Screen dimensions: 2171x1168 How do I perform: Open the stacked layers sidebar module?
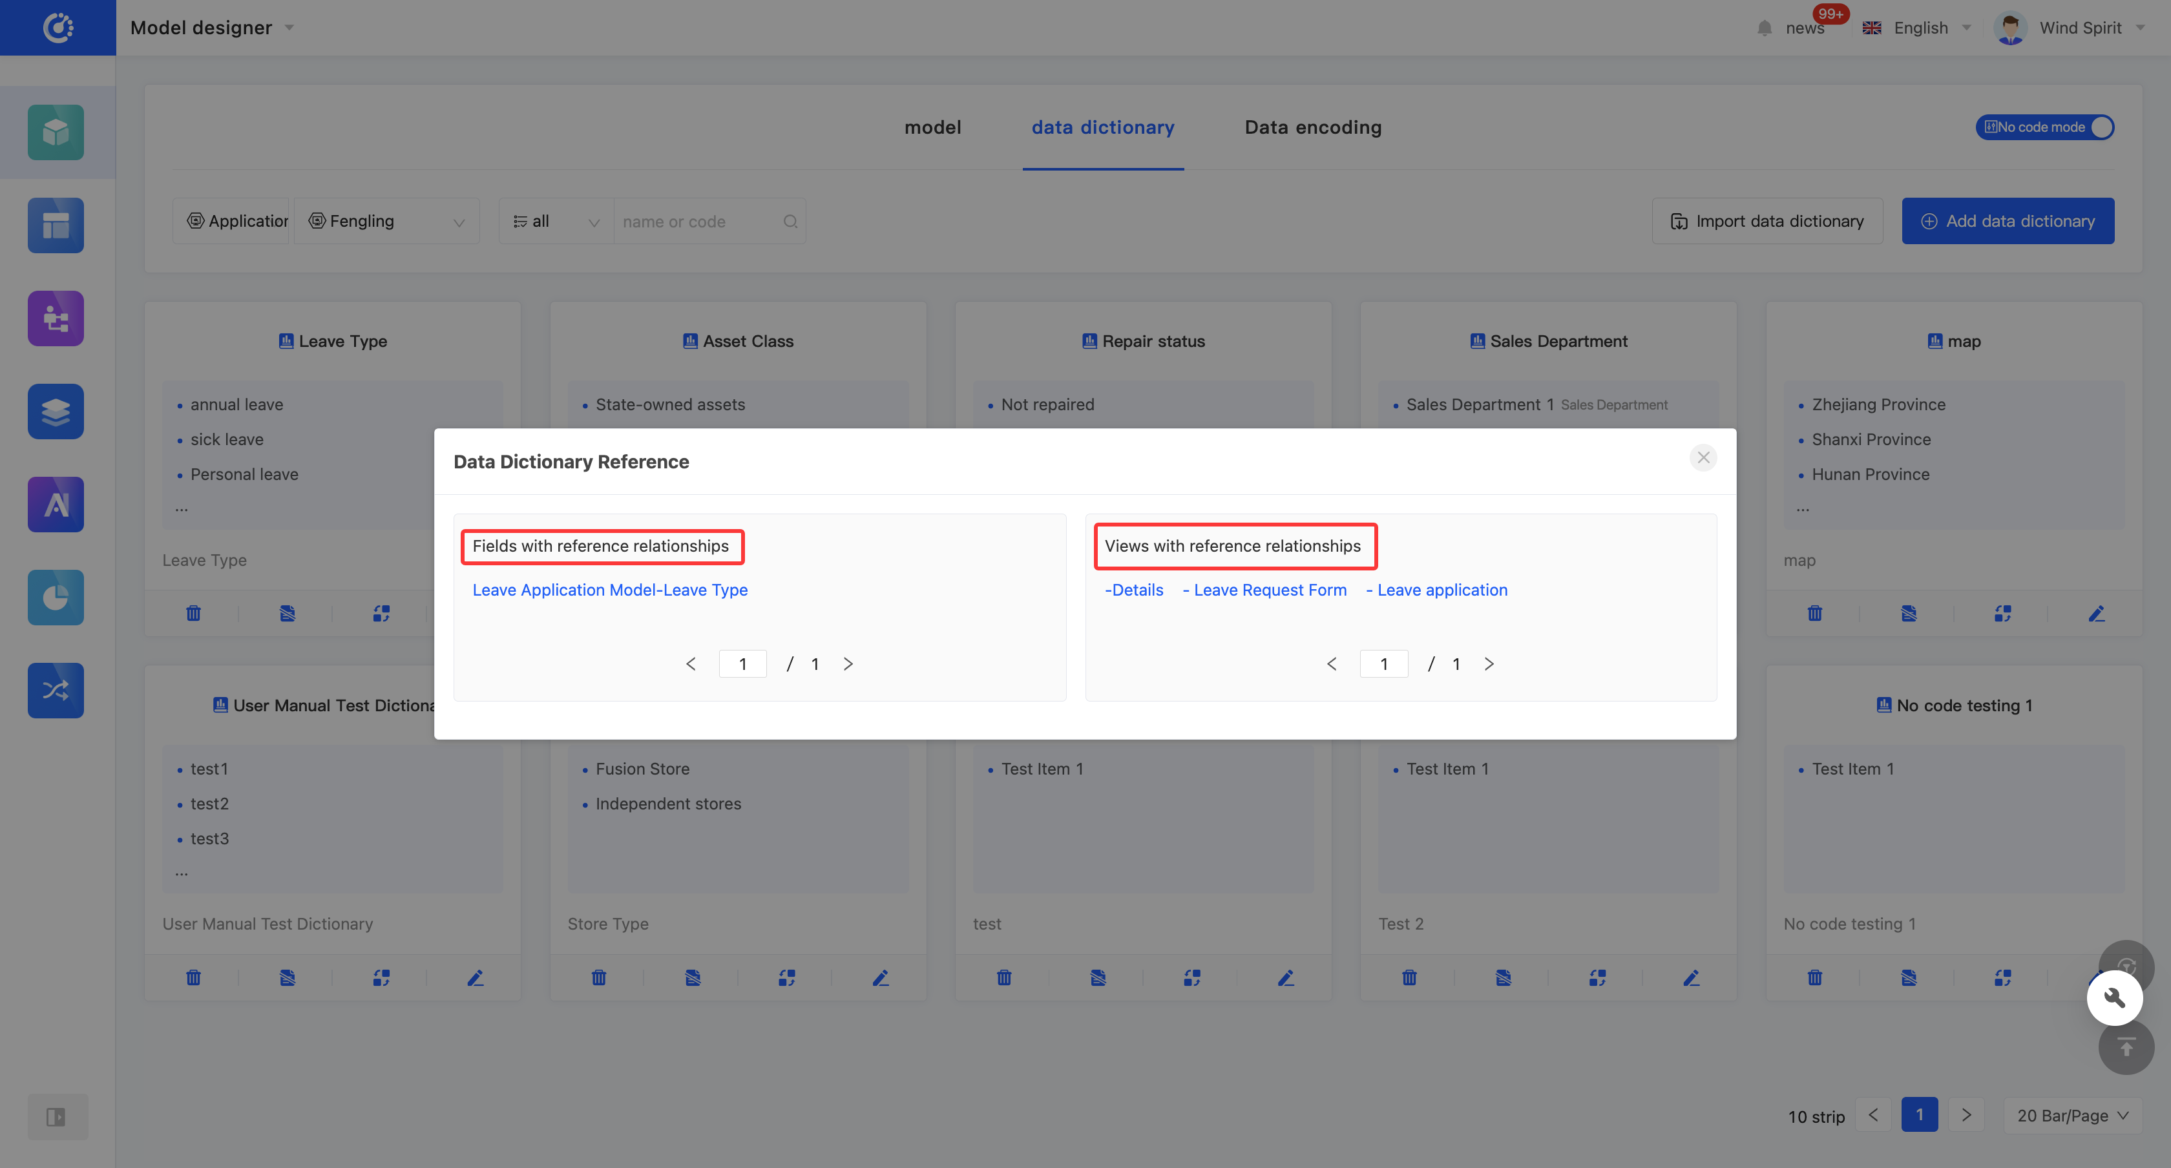(56, 412)
